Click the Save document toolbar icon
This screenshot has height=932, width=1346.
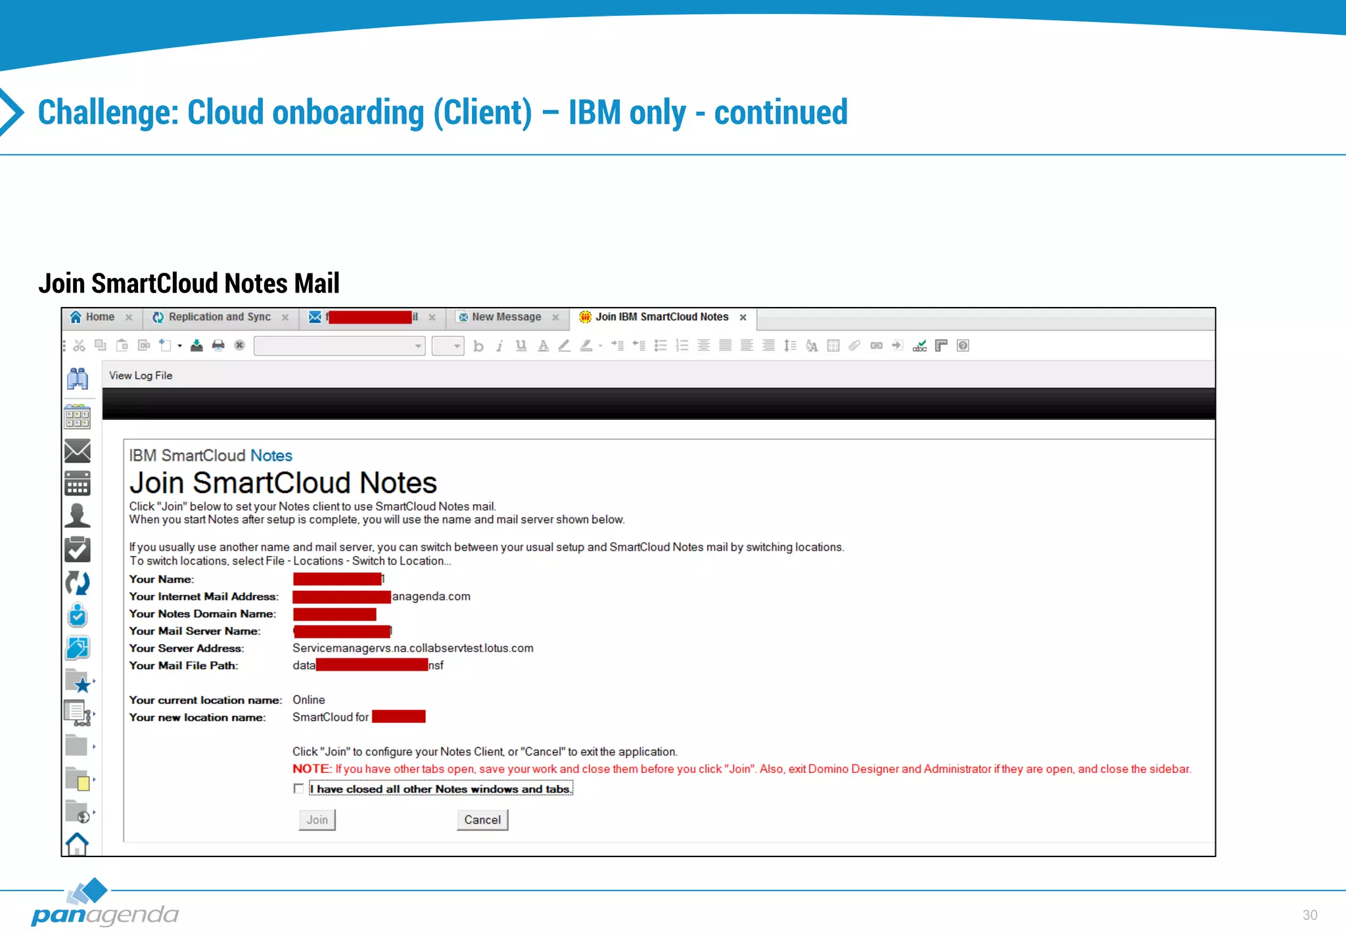197,346
